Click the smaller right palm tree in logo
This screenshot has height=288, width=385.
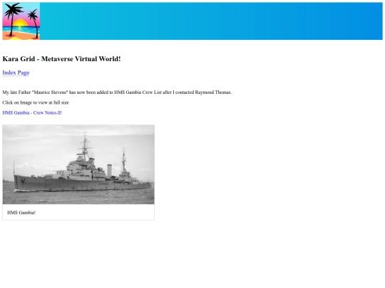(x=34, y=24)
